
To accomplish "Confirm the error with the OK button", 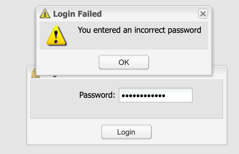I will pos(124,62).
